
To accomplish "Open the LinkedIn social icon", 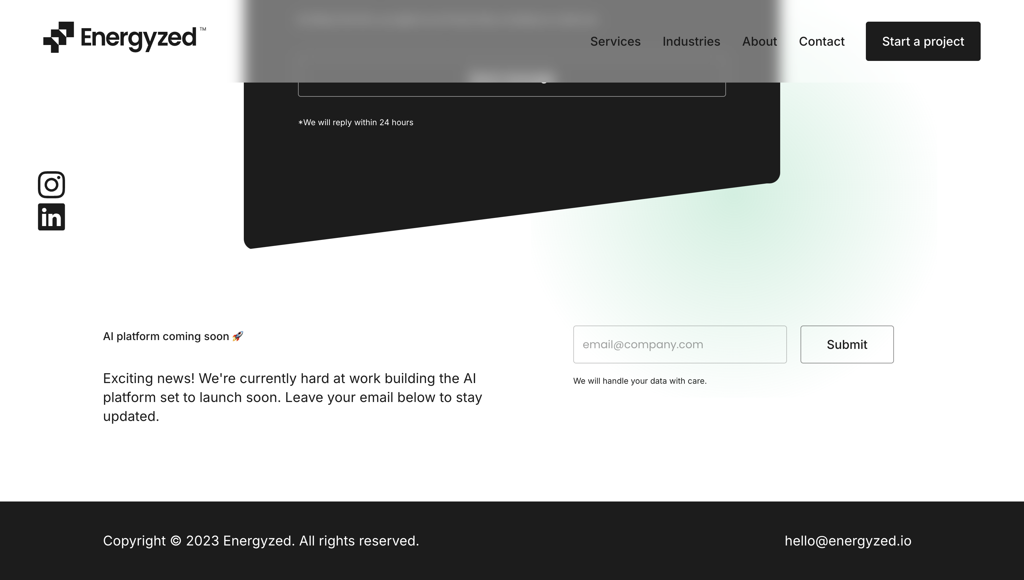I will [51, 217].
